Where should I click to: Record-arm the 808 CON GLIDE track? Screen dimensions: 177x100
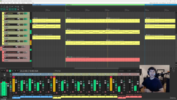tap(6, 41)
